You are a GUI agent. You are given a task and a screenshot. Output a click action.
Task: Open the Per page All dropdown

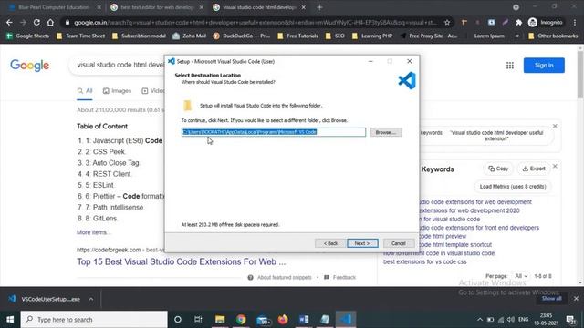click(x=521, y=276)
